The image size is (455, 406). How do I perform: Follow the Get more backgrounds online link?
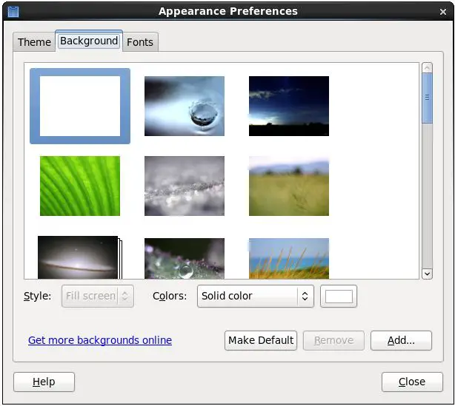100,340
